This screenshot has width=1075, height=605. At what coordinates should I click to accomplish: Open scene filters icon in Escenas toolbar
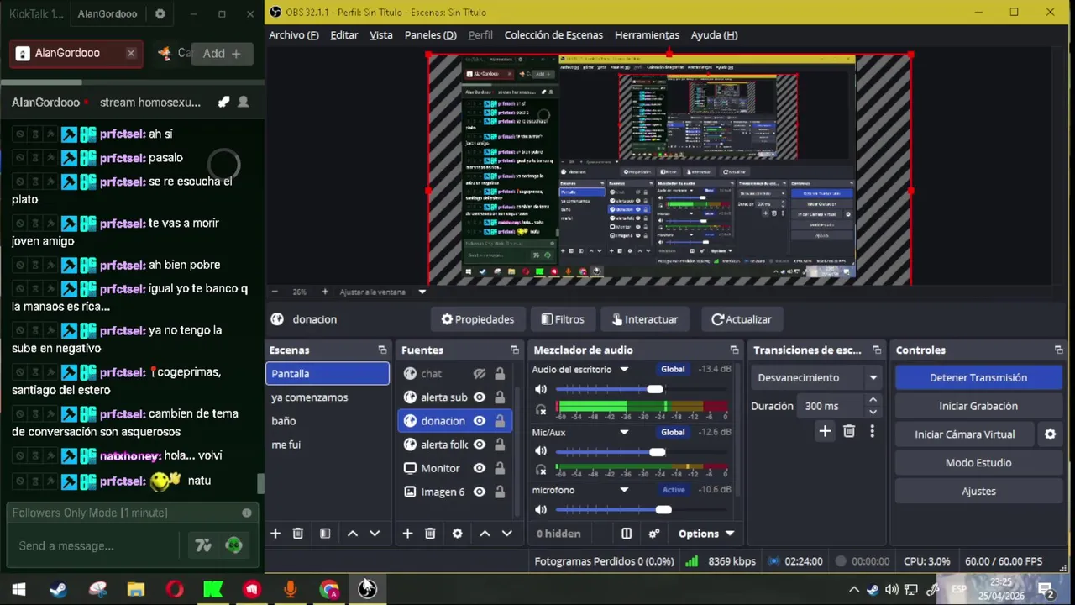[325, 534]
